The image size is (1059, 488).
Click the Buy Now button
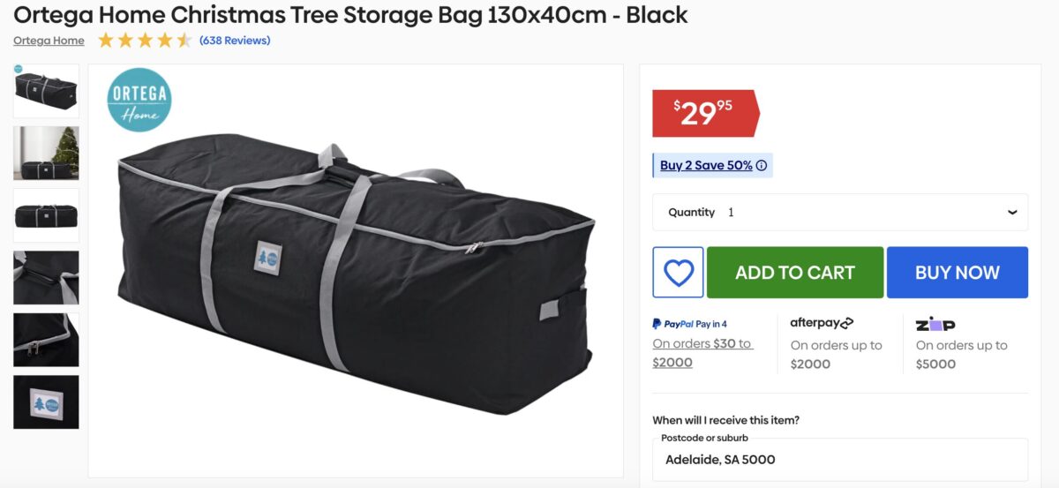(x=958, y=272)
